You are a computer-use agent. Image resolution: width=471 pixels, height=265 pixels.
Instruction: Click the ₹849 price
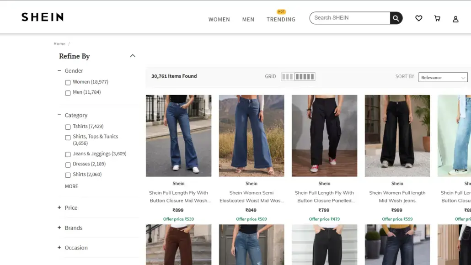pyautogui.click(x=251, y=210)
